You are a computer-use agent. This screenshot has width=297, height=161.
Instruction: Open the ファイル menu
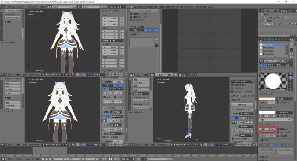coord(11,7)
